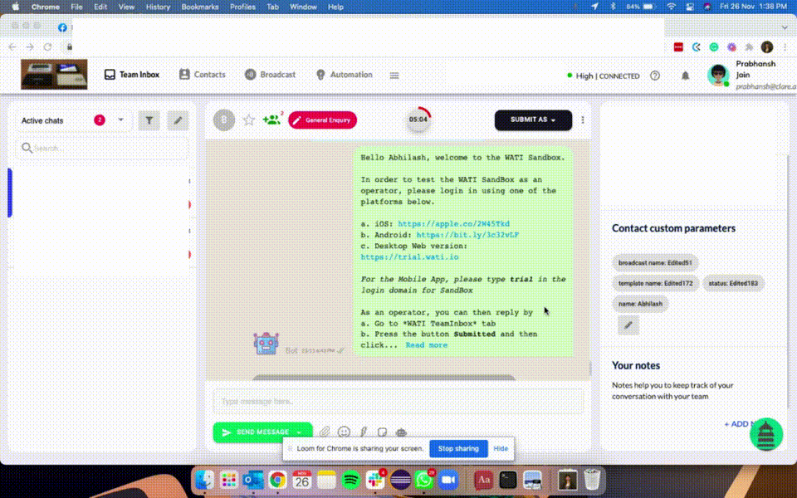Open the Profiles menu
Viewport: 797px width, 498px height.
point(242,7)
